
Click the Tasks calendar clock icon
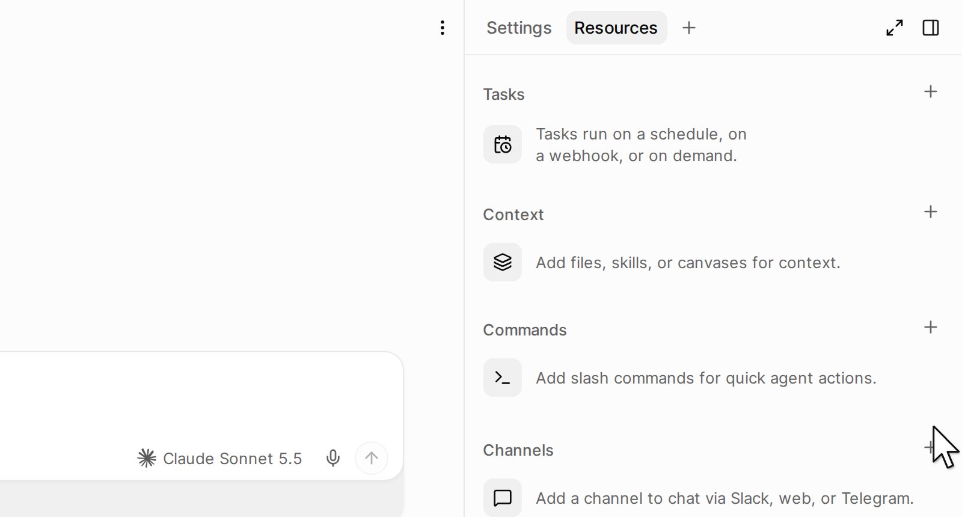coord(503,144)
